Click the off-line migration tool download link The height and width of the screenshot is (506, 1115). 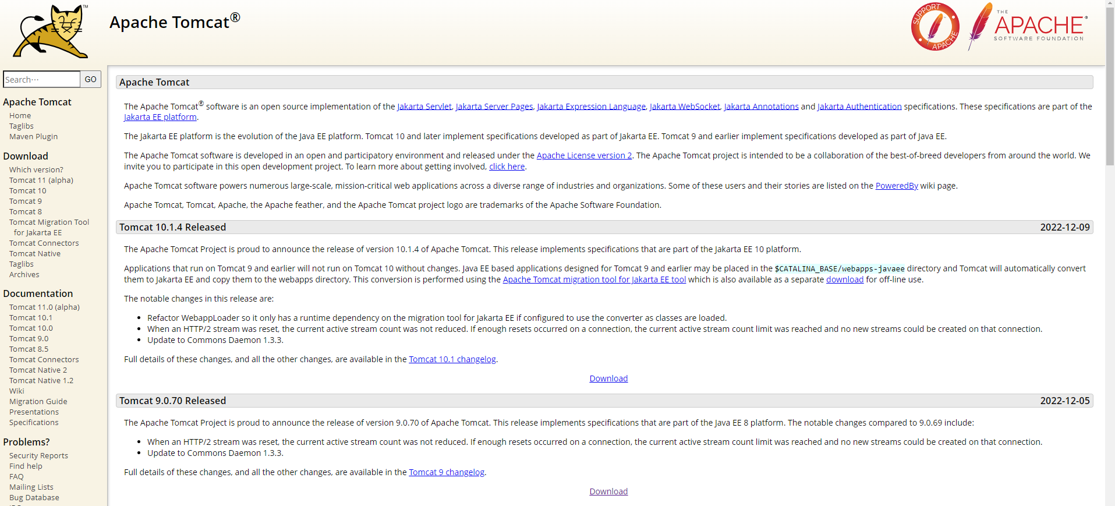click(845, 279)
